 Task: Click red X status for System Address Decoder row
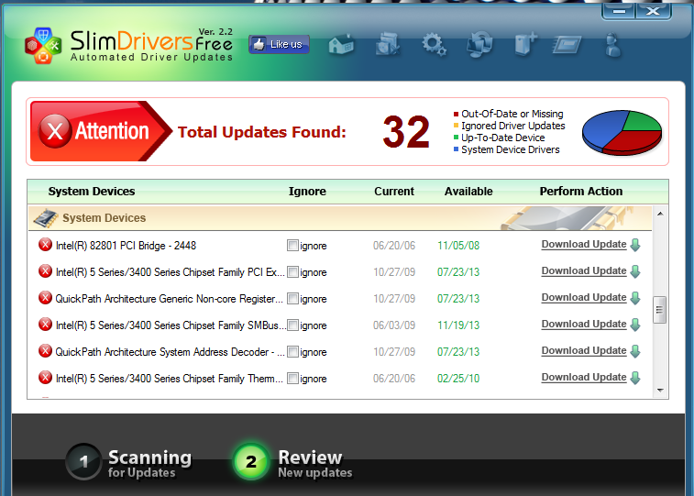click(x=45, y=351)
